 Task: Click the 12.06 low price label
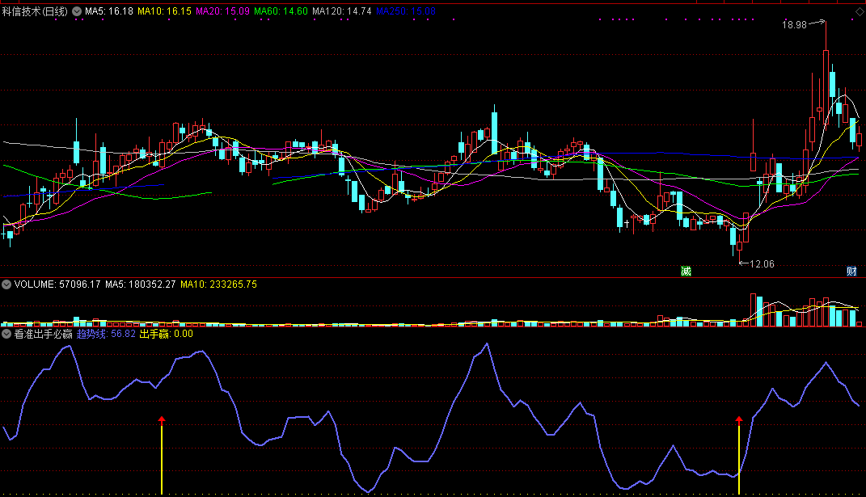(x=762, y=264)
